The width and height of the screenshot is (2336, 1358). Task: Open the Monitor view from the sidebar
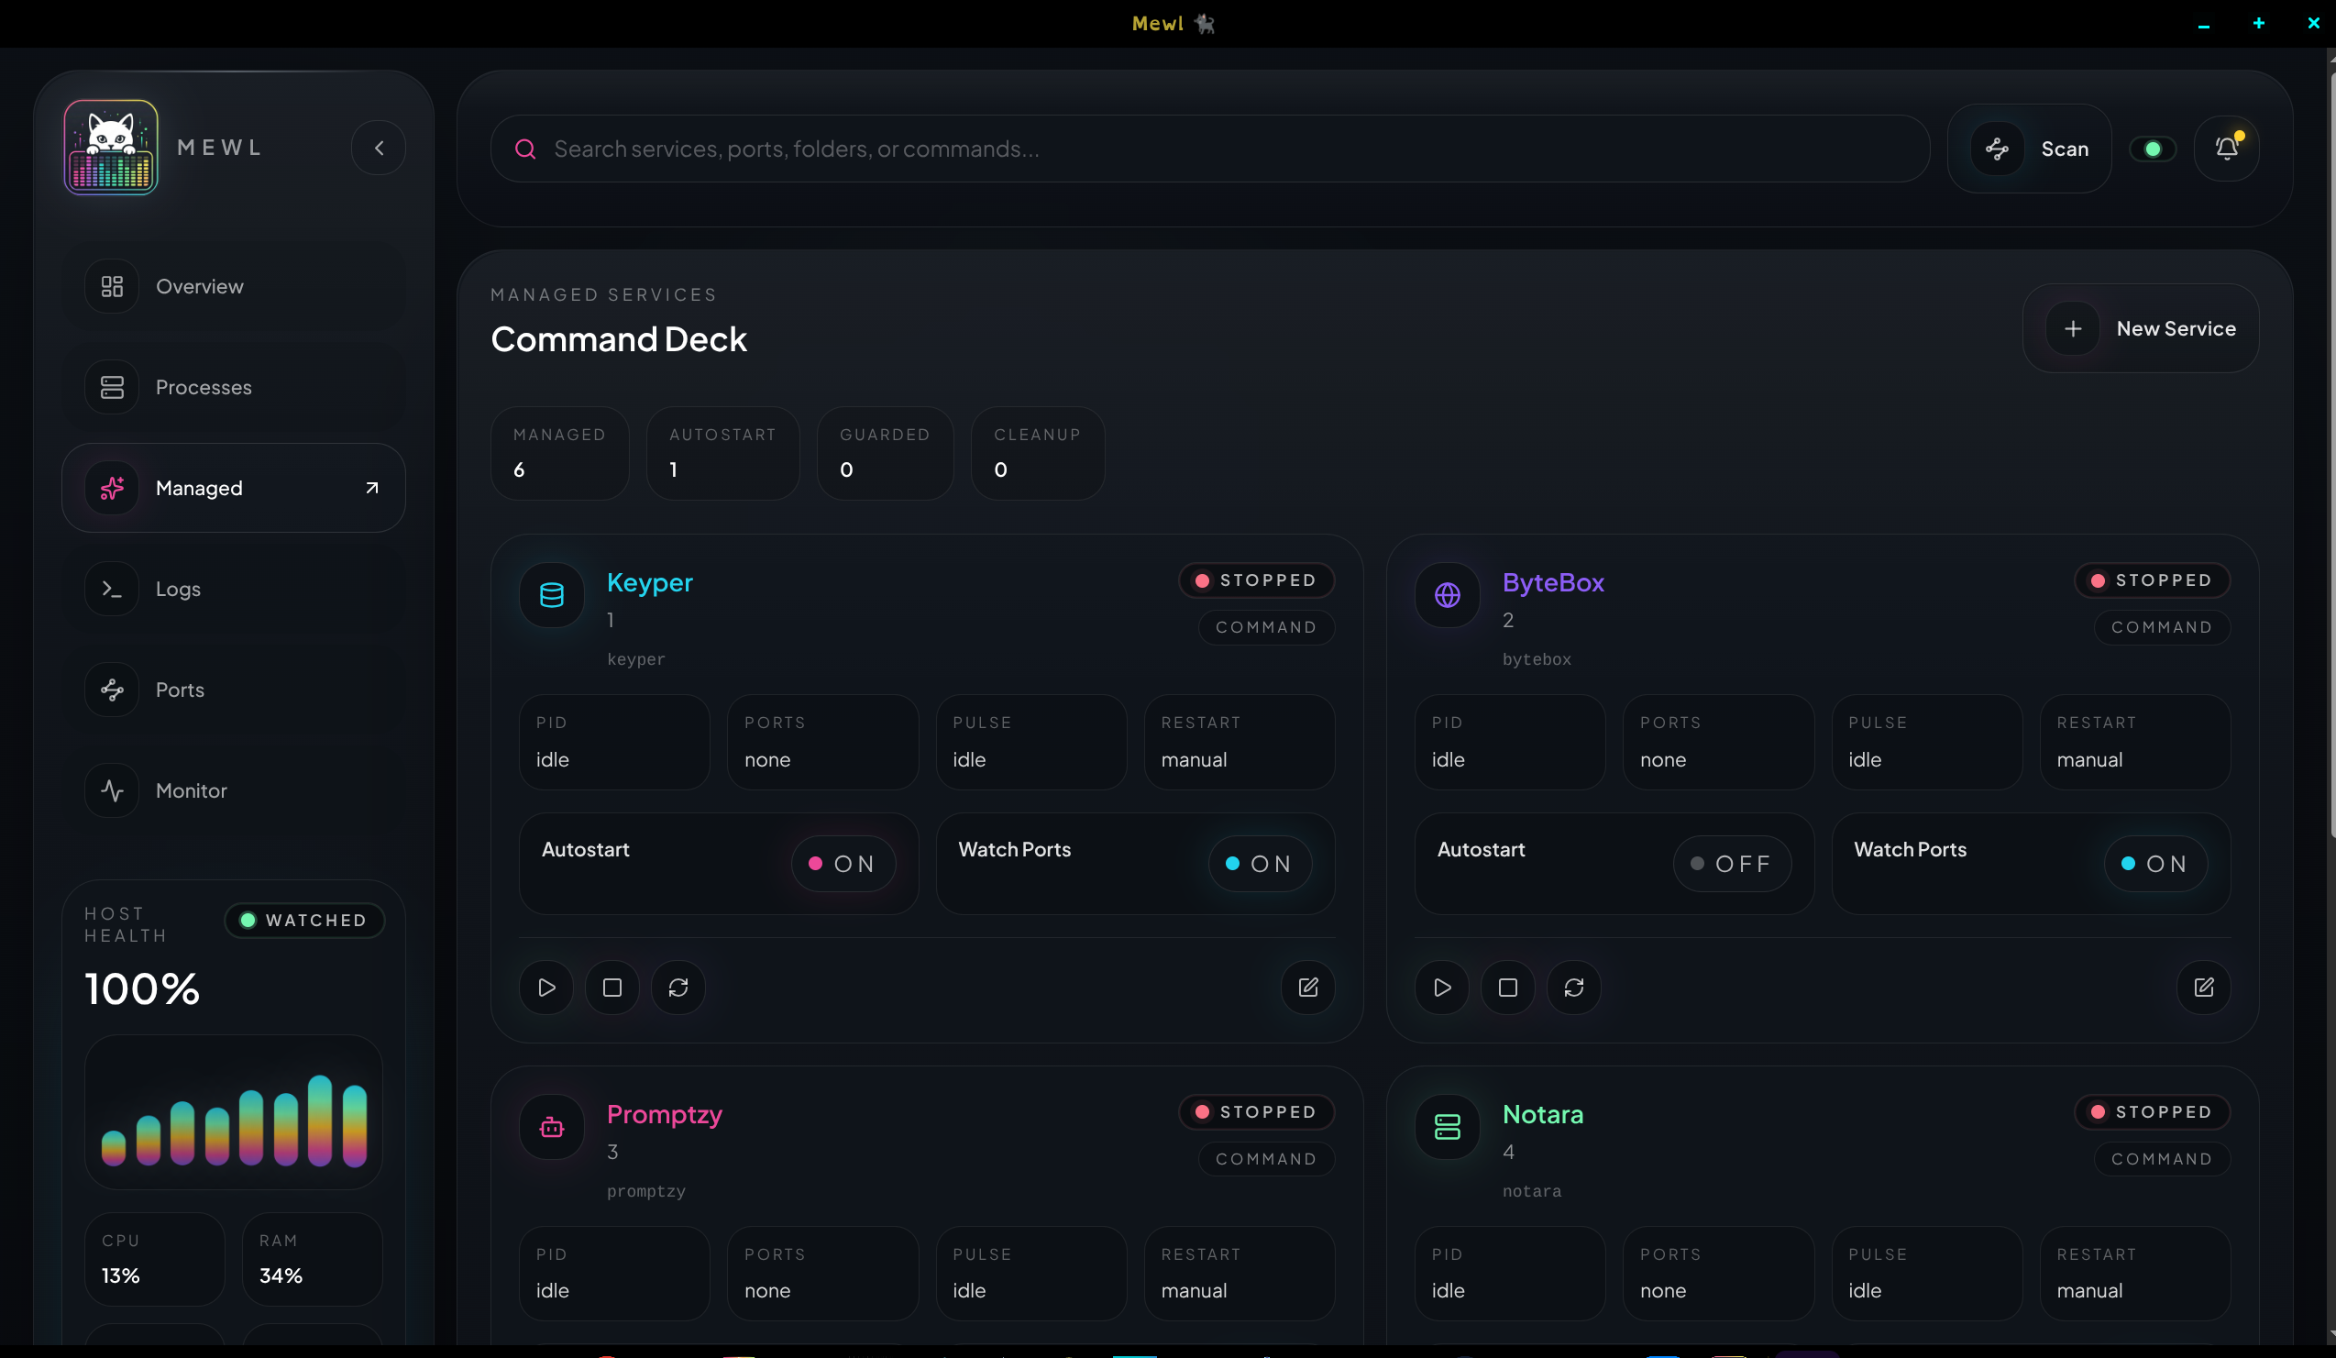pyautogui.click(x=191, y=789)
